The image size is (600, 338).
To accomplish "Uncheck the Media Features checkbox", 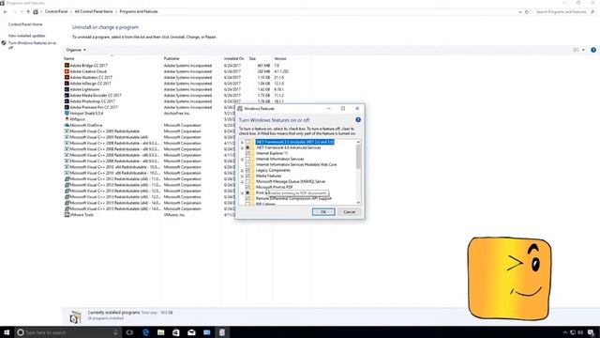I will coord(247,176).
